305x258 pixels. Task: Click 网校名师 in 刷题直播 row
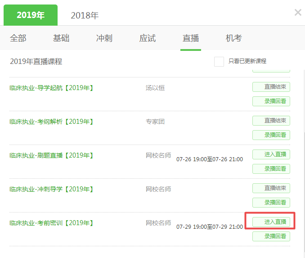tap(158, 155)
